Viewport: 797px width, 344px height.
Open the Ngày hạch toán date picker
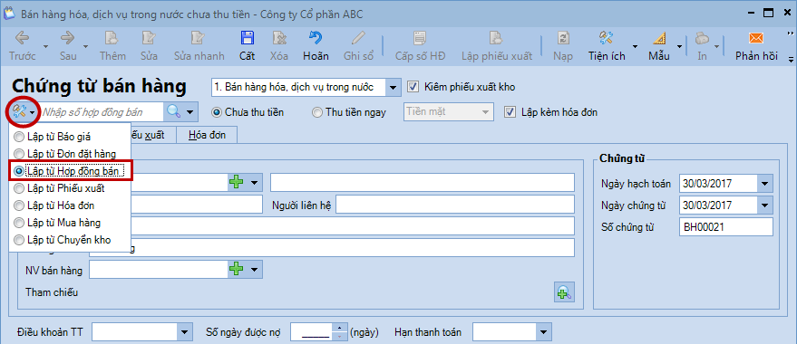(765, 183)
